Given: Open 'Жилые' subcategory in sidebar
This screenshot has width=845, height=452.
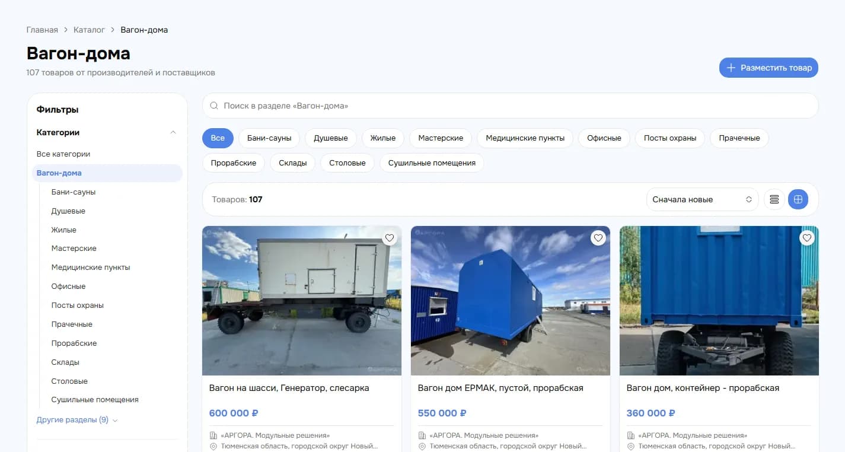Looking at the screenshot, I should coord(64,230).
